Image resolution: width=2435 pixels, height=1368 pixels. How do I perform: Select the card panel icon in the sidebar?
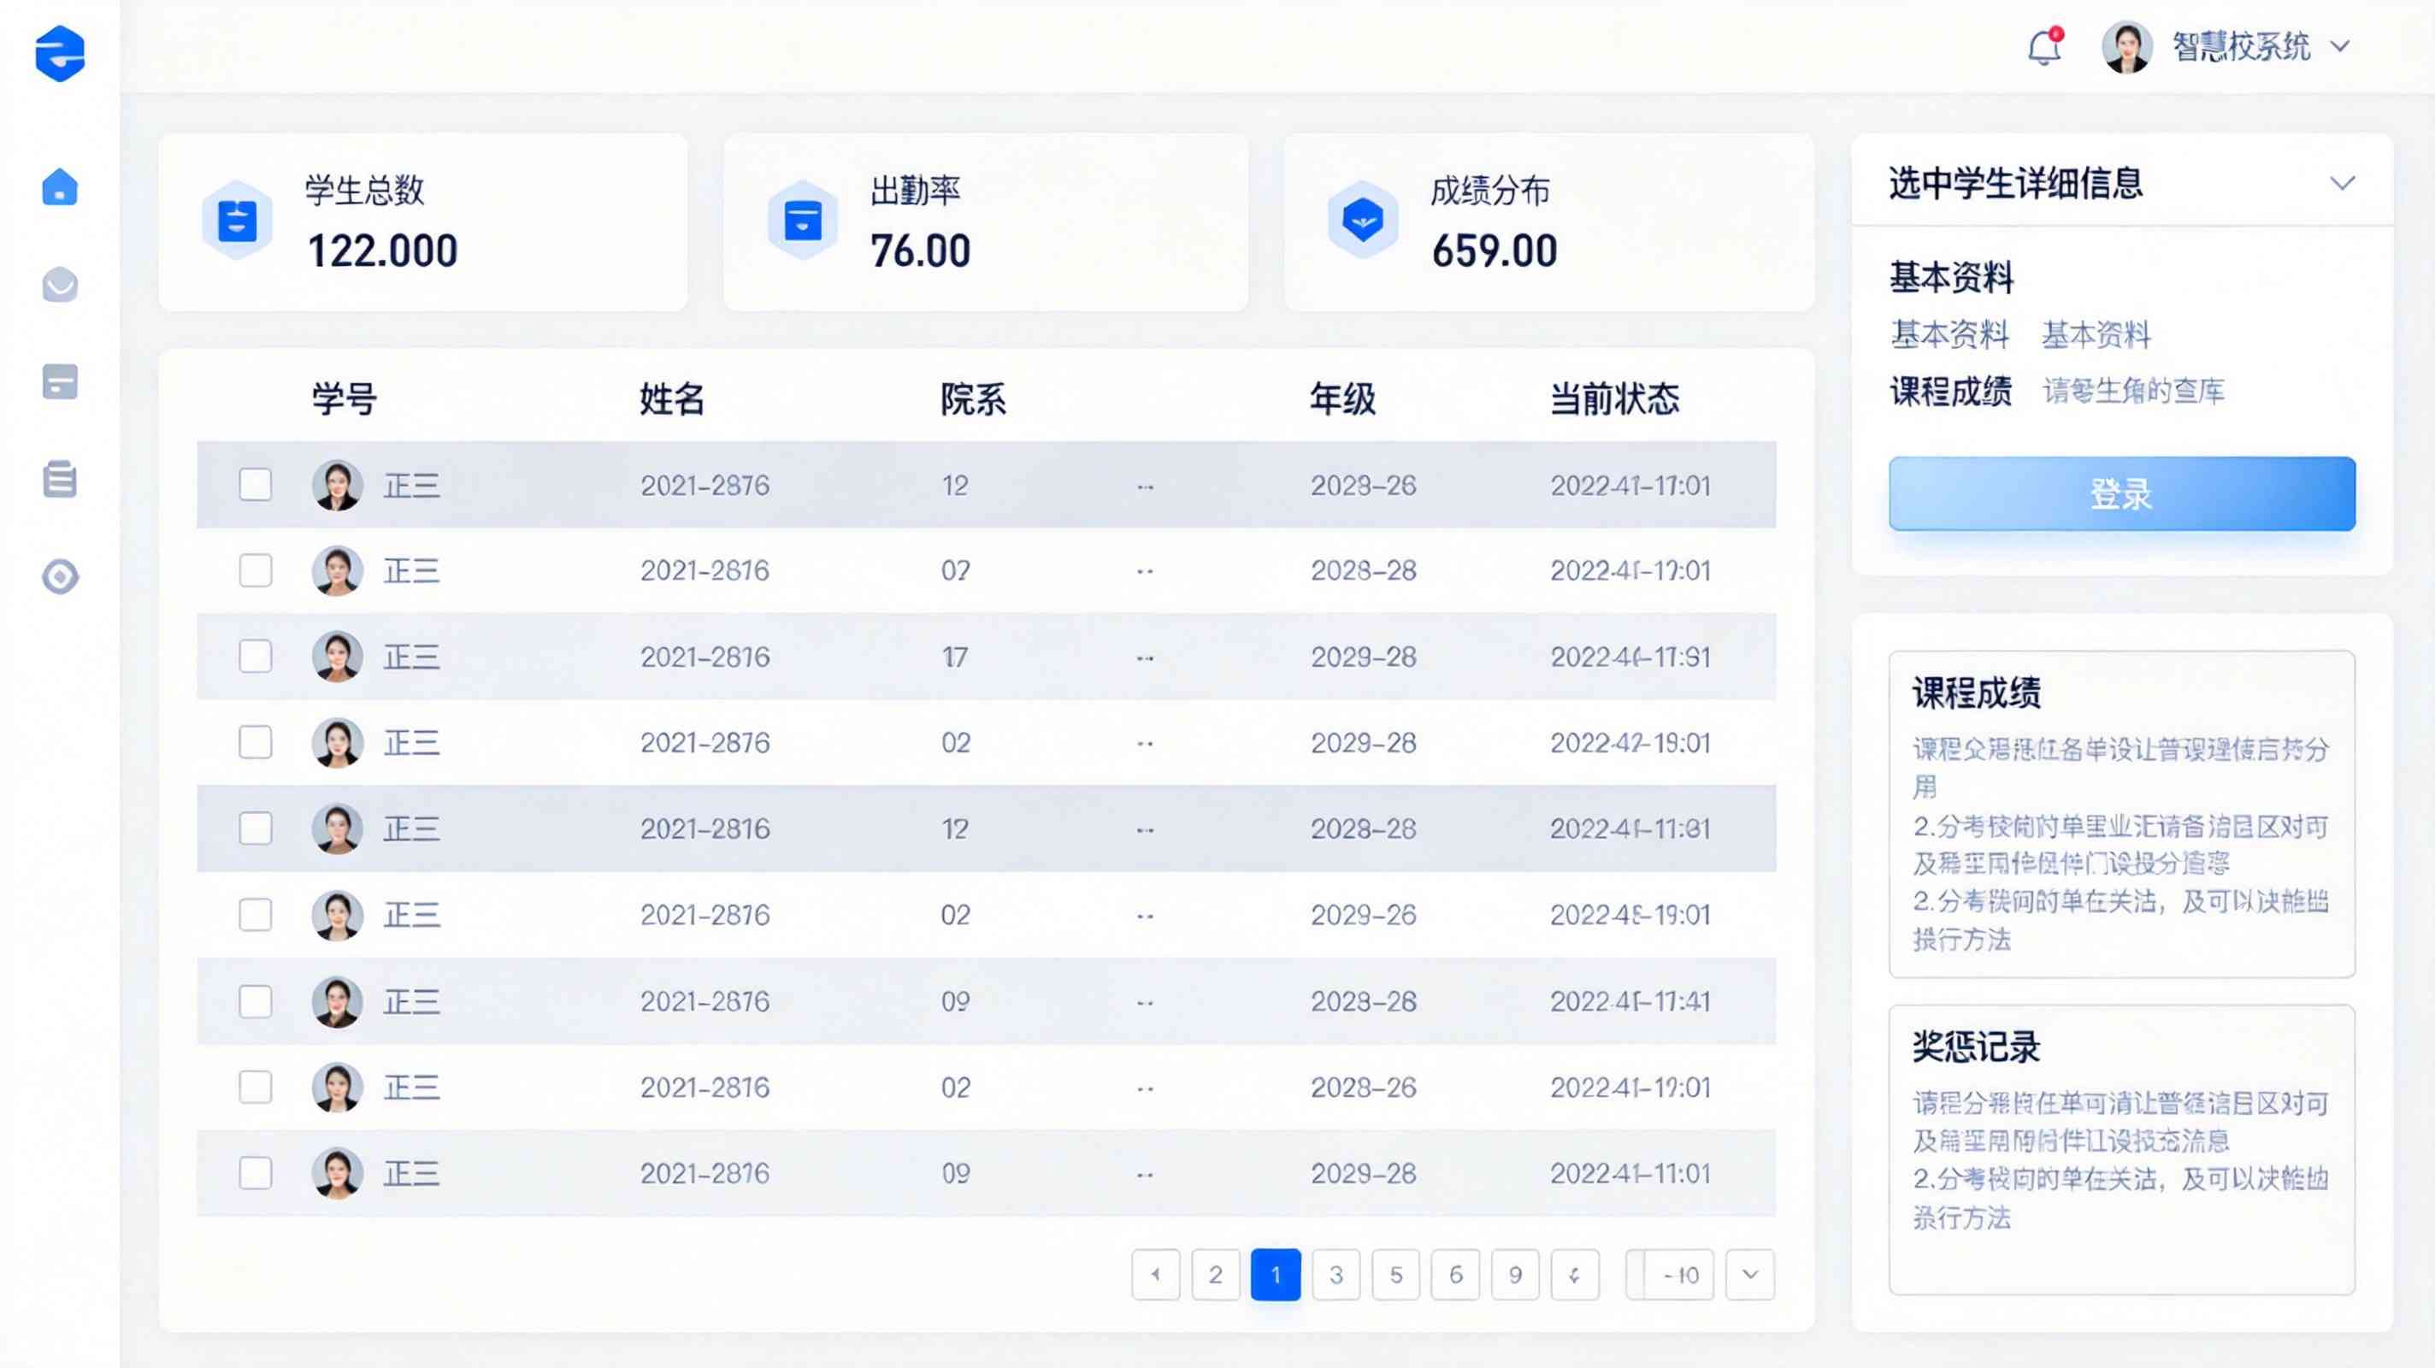point(60,382)
